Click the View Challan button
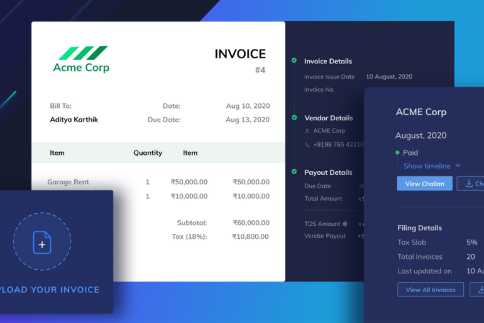Image resolution: width=484 pixels, height=323 pixels. (x=424, y=184)
